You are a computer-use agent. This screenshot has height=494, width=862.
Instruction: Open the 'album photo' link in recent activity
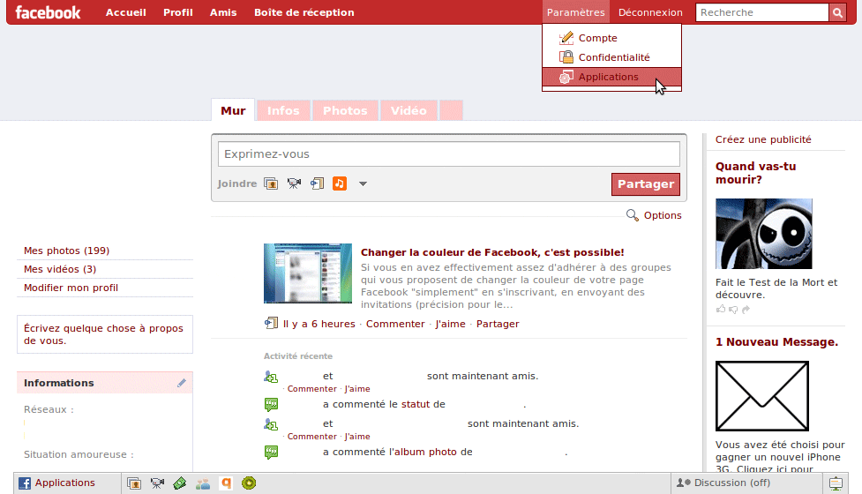click(425, 453)
